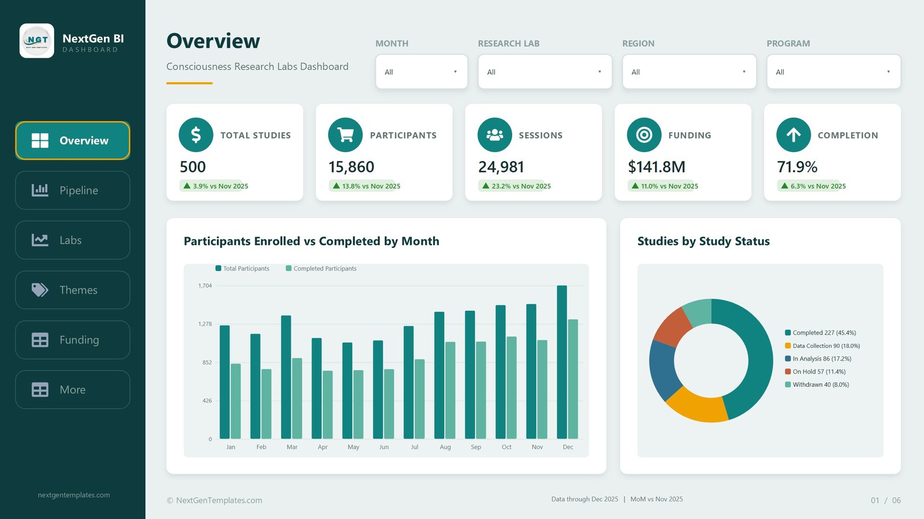Go to the Pipeline page
The height and width of the screenshot is (519, 924).
point(73,190)
